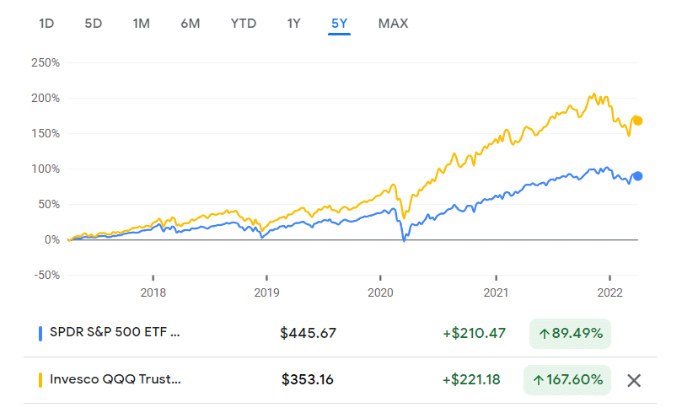The width and height of the screenshot is (682, 413).
Task: Select the 1D time range tab
Action: click(46, 24)
